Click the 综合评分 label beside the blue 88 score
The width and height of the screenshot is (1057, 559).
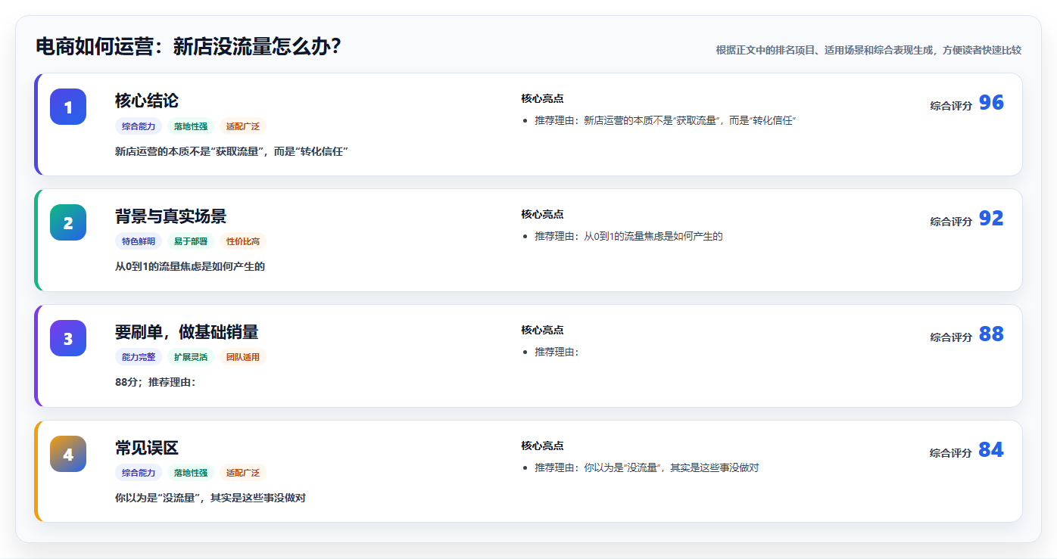pos(951,337)
